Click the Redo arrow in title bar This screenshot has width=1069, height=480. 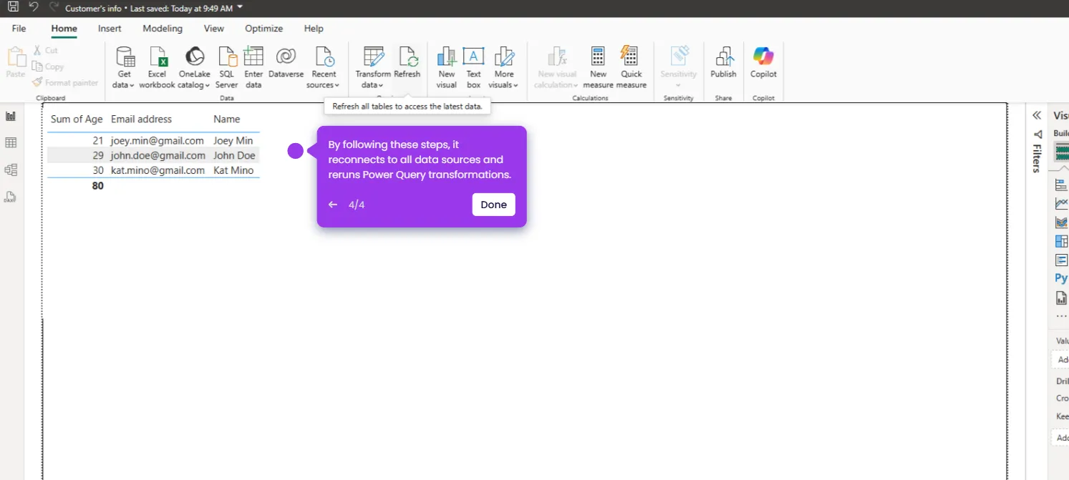[54, 7]
